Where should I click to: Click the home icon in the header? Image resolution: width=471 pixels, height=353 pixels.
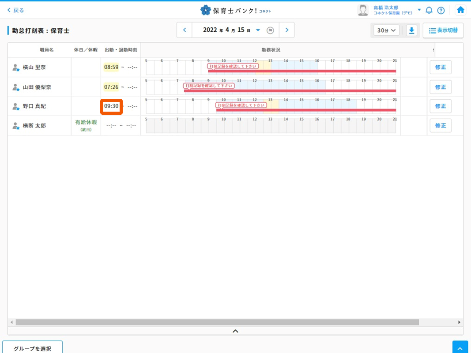coord(460,10)
